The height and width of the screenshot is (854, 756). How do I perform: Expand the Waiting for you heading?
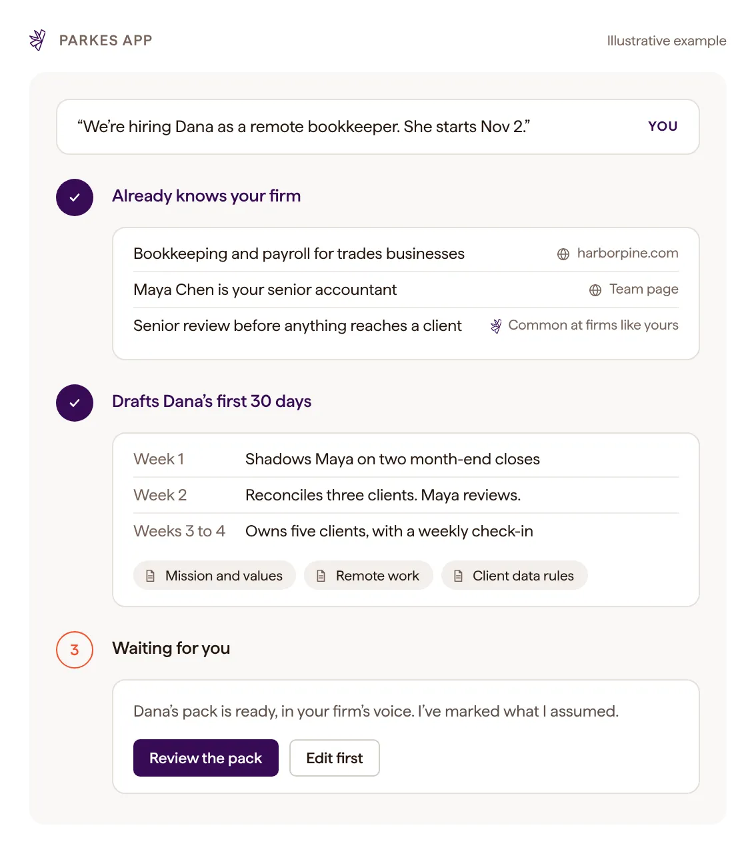[x=171, y=648]
